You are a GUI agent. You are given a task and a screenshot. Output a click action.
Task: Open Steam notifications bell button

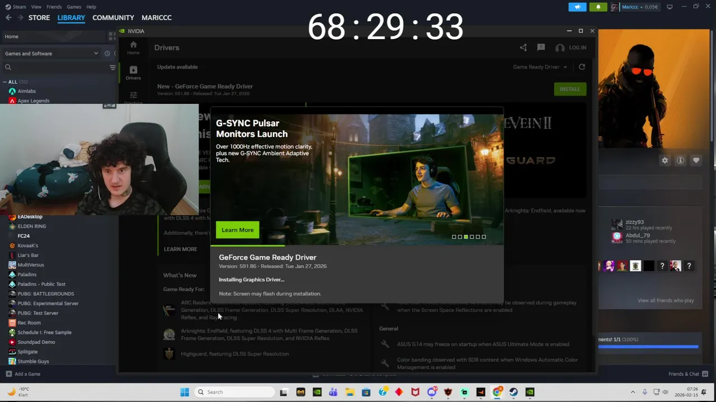pos(598,7)
